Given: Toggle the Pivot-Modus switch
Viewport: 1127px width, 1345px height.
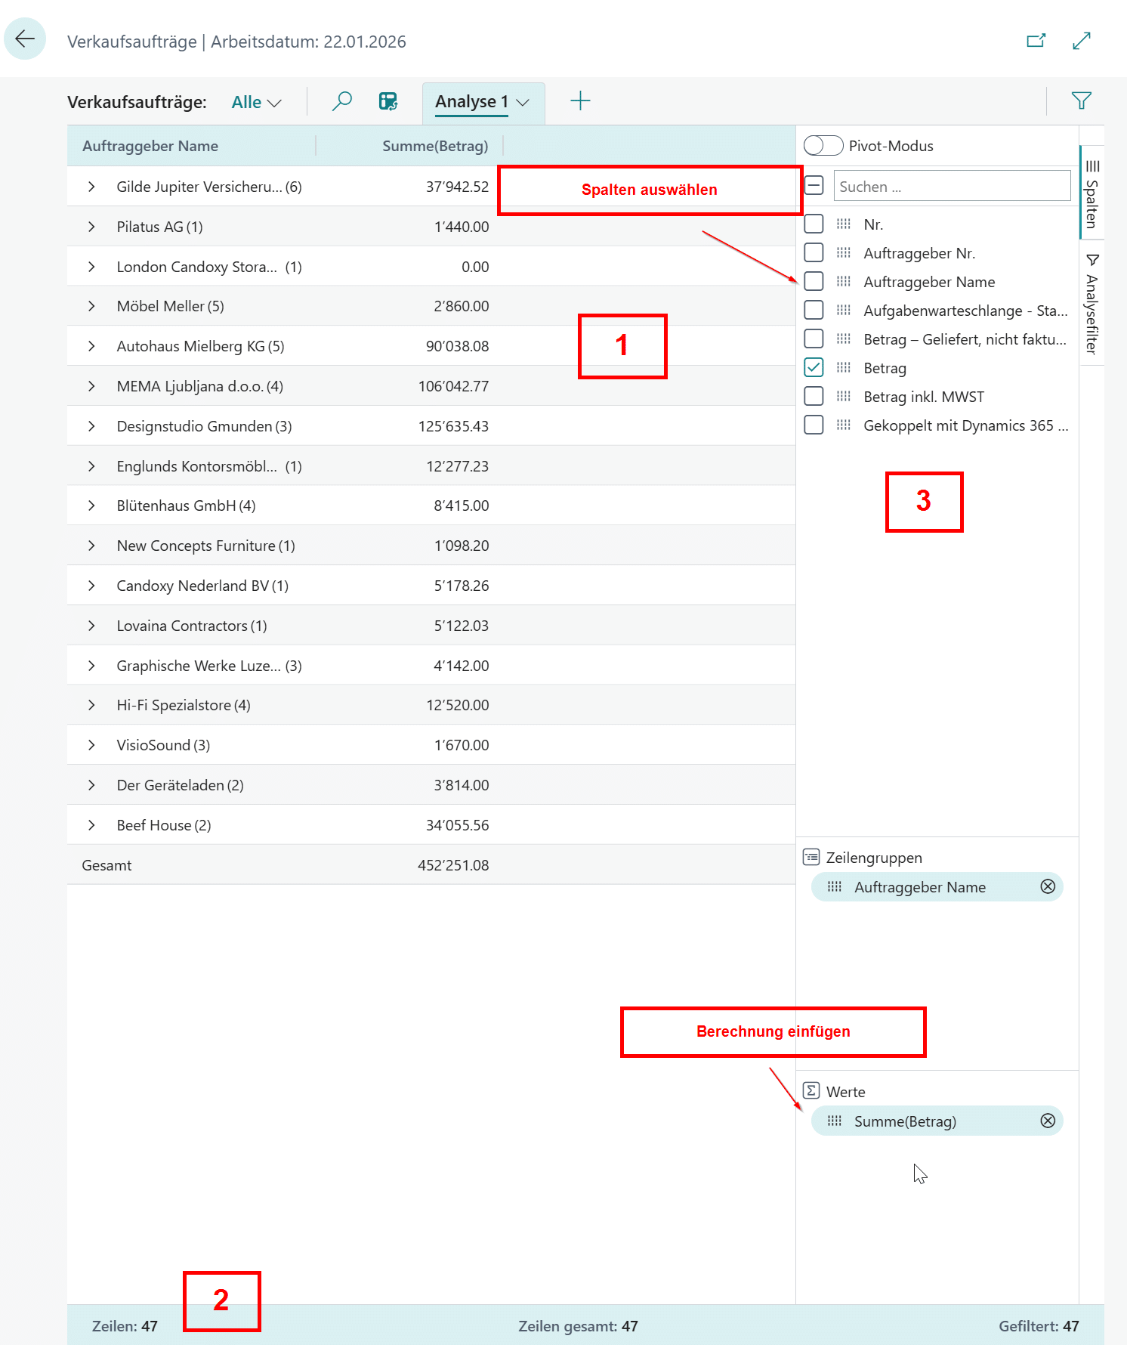Looking at the screenshot, I should 823,146.
